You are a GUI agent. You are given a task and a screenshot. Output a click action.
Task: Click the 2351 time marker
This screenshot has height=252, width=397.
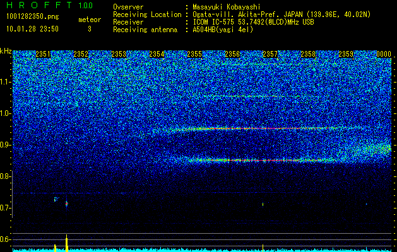[43, 54]
